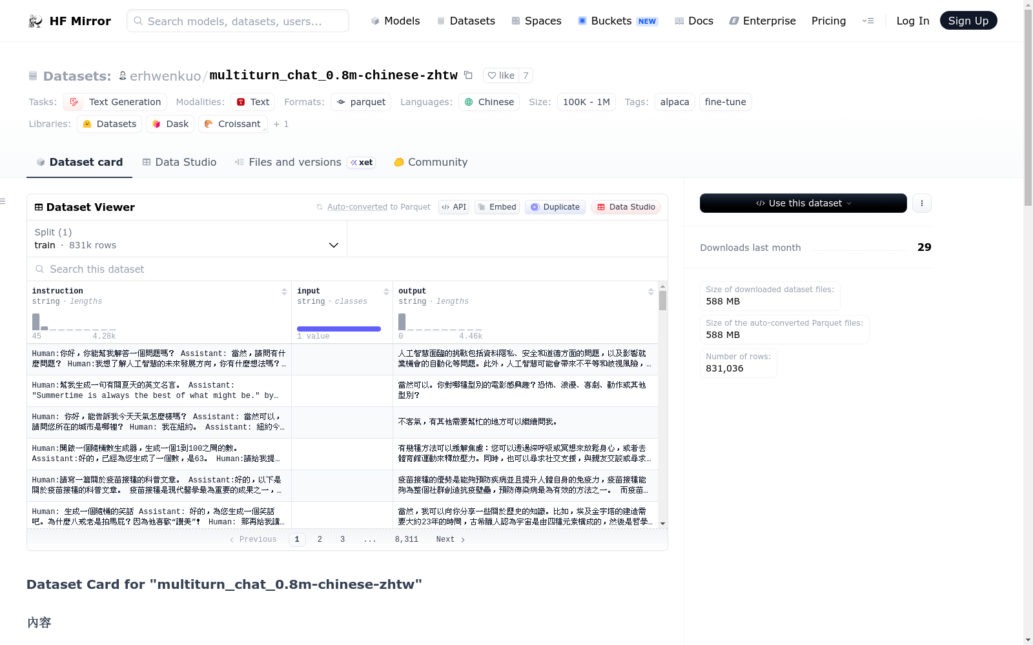Image resolution: width=1033 pixels, height=645 pixels.
Task: Go to the Community tab
Action: [431, 163]
